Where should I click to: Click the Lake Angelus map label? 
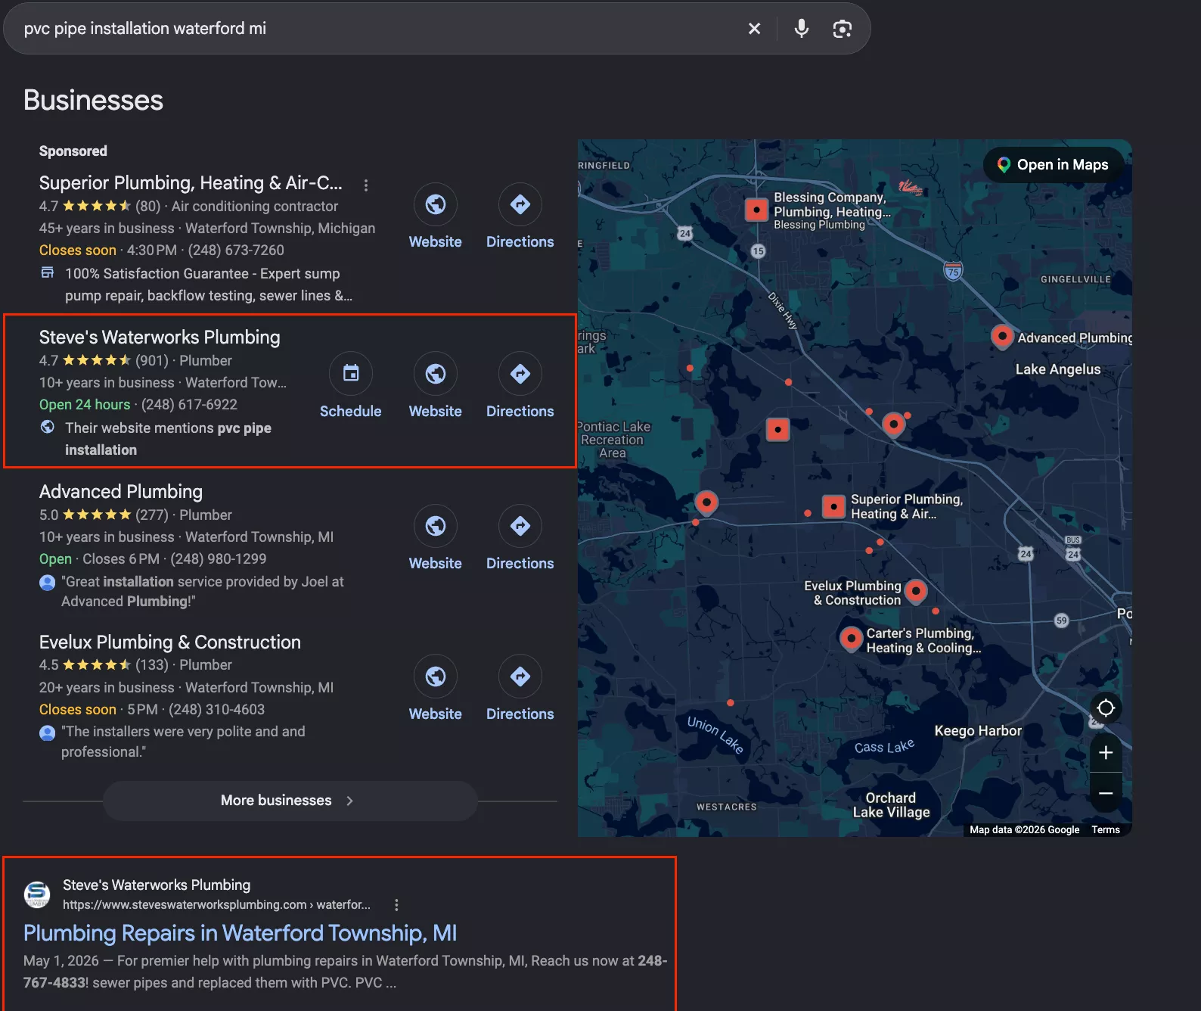tap(1058, 369)
